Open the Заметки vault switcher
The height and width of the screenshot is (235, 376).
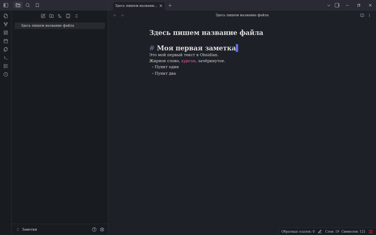click(x=27, y=230)
